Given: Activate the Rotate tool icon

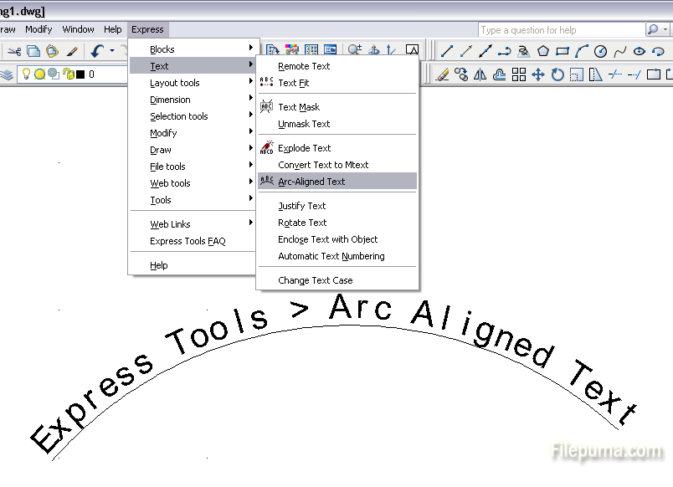Looking at the screenshot, I should coord(557,74).
